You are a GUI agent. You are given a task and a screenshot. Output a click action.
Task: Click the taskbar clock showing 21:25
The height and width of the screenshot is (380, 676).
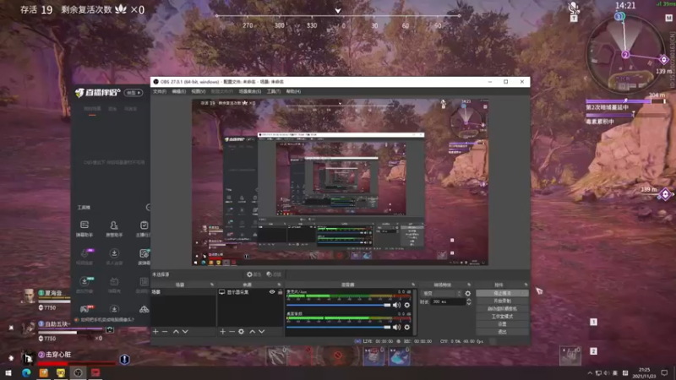[644, 372]
